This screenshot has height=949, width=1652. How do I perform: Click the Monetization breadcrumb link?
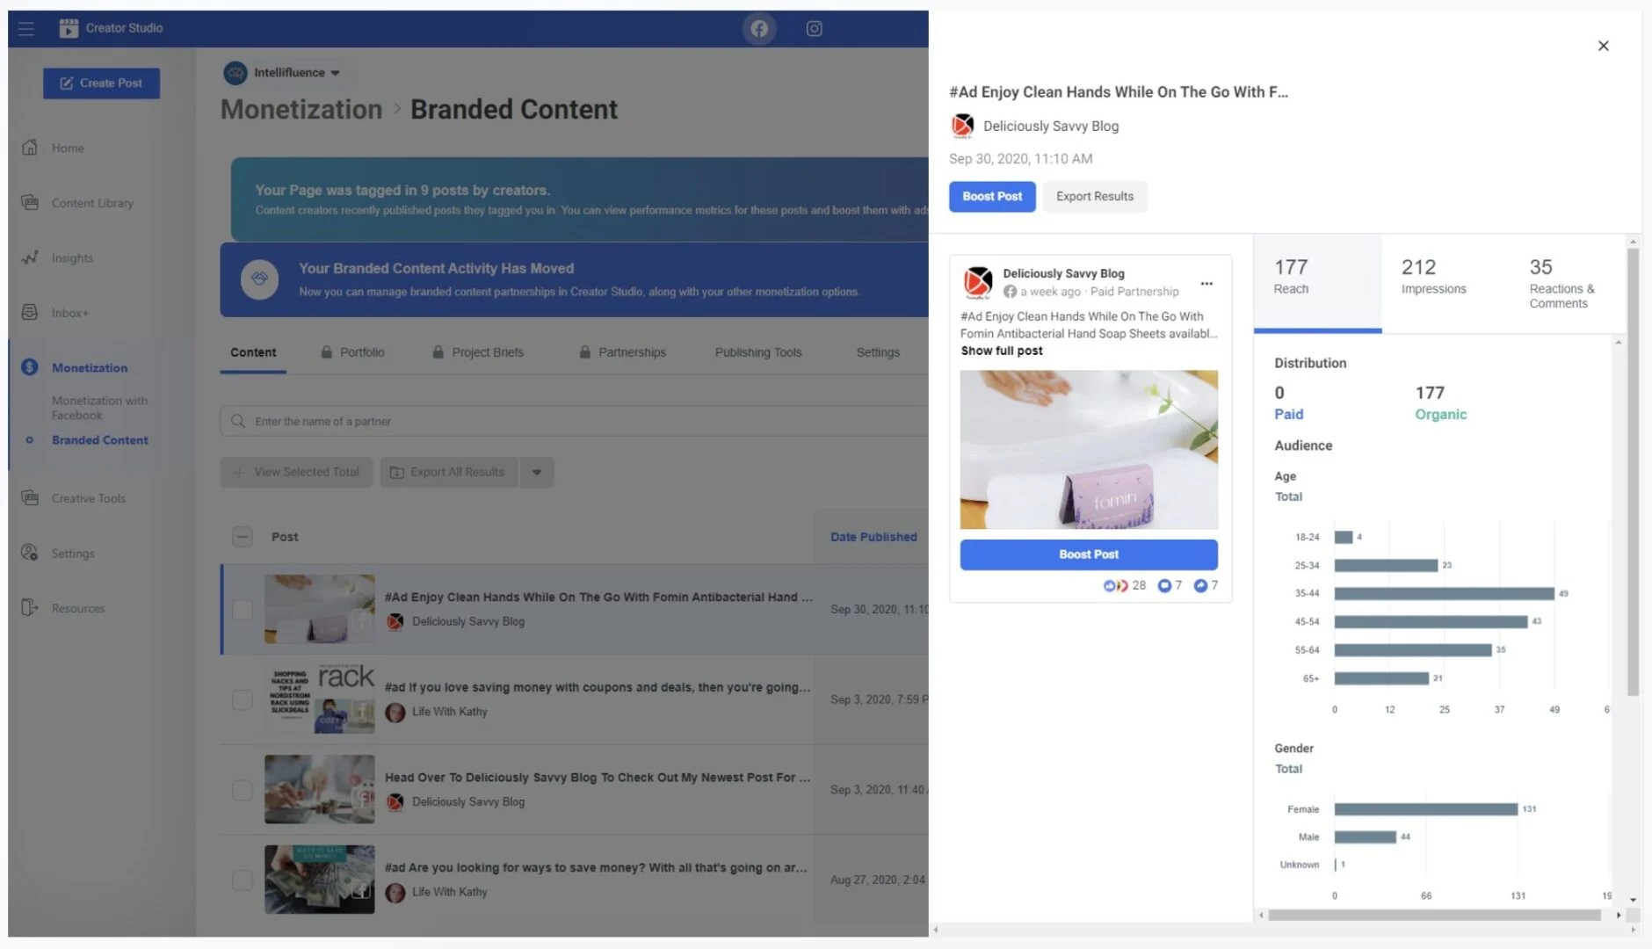[301, 110]
